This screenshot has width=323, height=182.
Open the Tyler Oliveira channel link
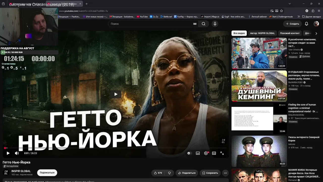click(294, 50)
